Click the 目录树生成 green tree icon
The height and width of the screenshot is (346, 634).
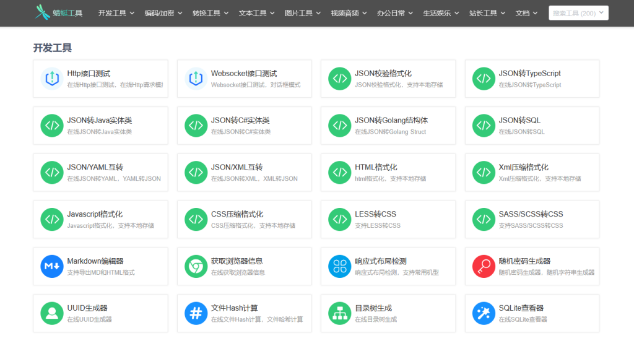(x=340, y=313)
